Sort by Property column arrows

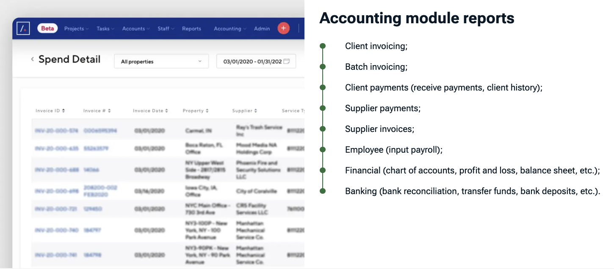pos(207,111)
